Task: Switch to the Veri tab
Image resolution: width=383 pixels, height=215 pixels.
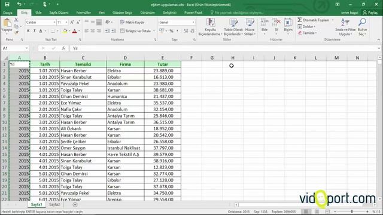Action: click(x=102, y=13)
